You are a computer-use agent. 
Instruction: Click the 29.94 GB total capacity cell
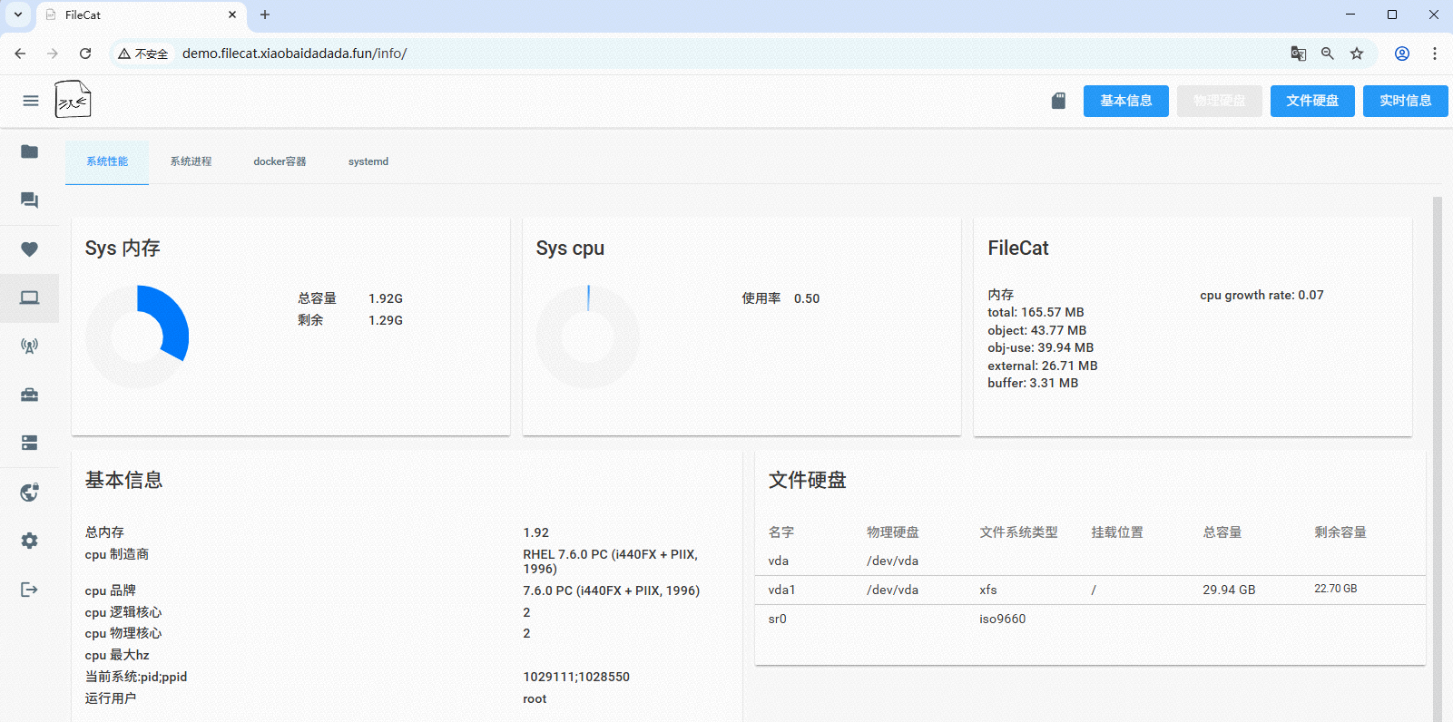pos(1229,590)
